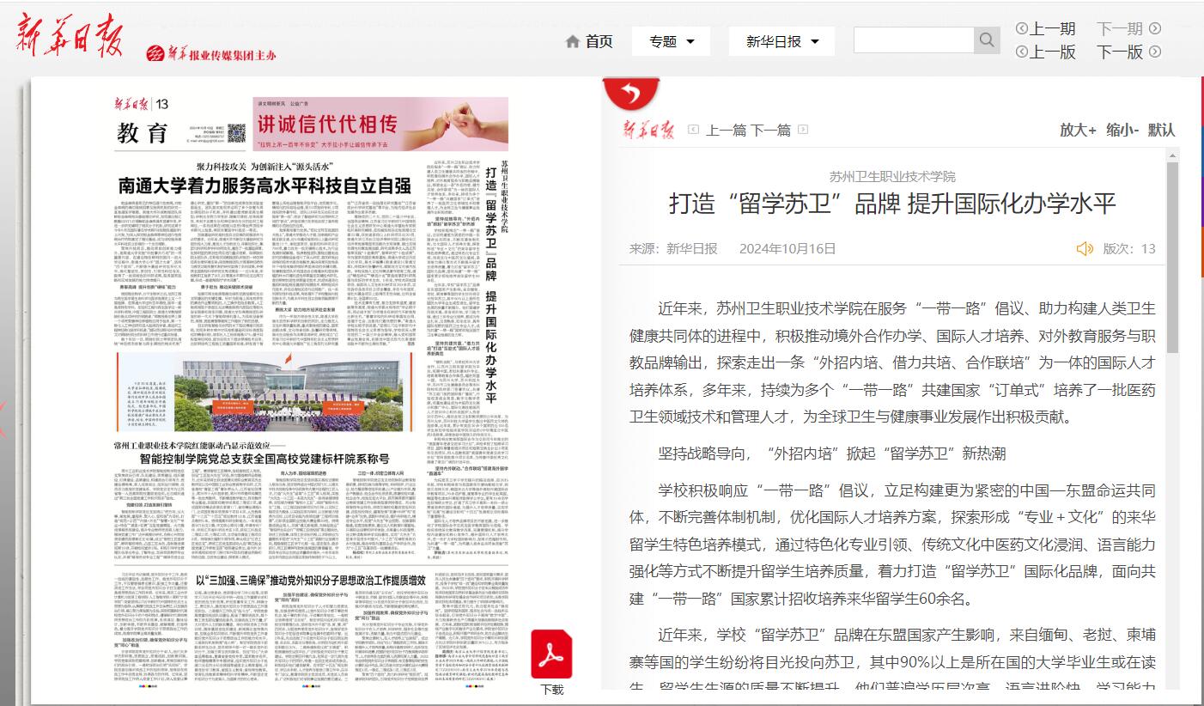
Task: Click the 版次：13 label
Action: 1129,248
